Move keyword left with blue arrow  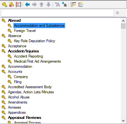click(27, 4)
